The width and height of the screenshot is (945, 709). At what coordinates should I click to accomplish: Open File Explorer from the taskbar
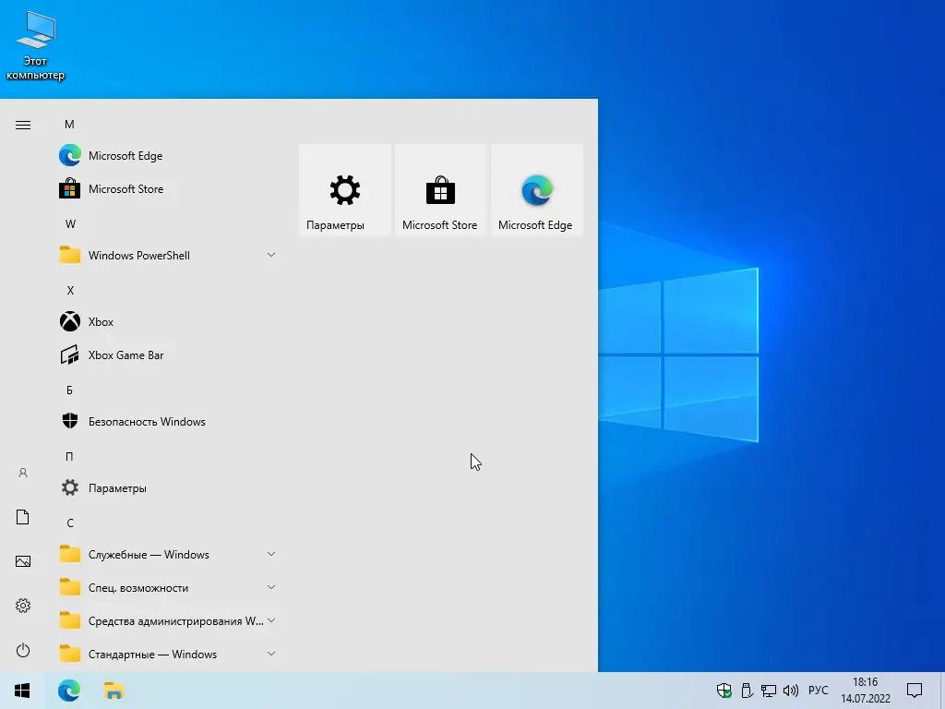click(x=114, y=691)
